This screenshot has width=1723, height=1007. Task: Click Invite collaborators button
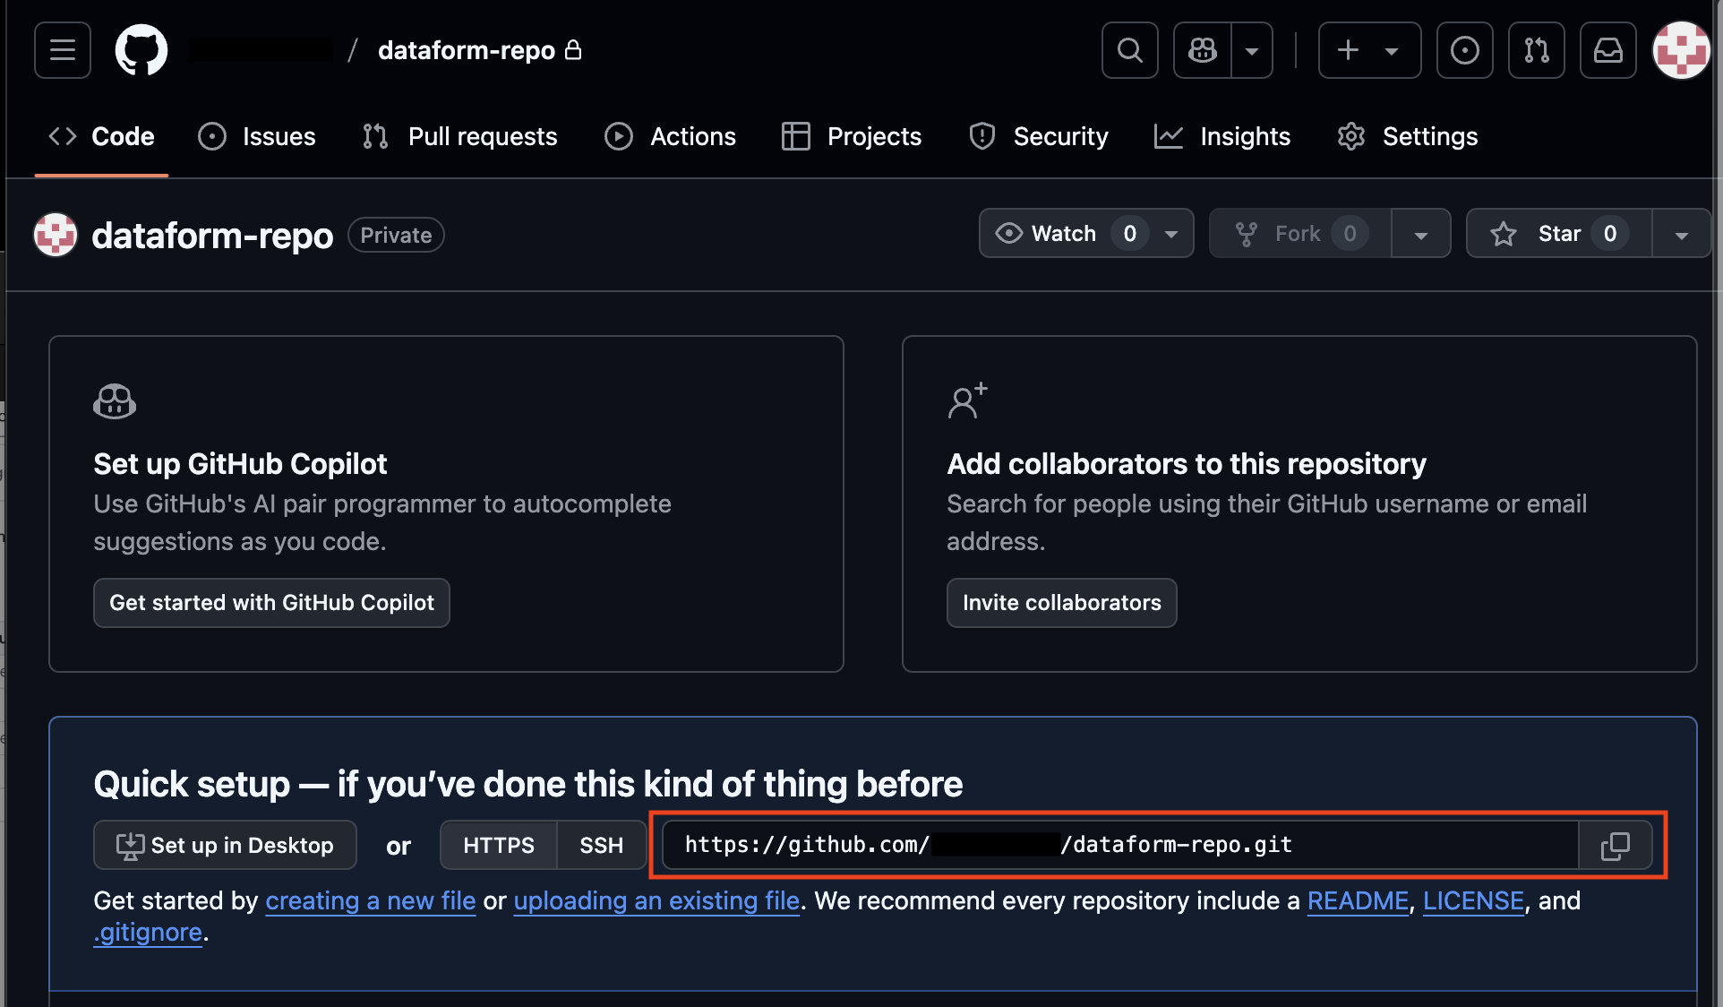[x=1062, y=603]
